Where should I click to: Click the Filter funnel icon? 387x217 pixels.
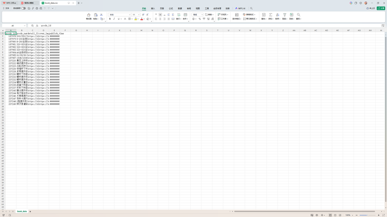point(284,15)
